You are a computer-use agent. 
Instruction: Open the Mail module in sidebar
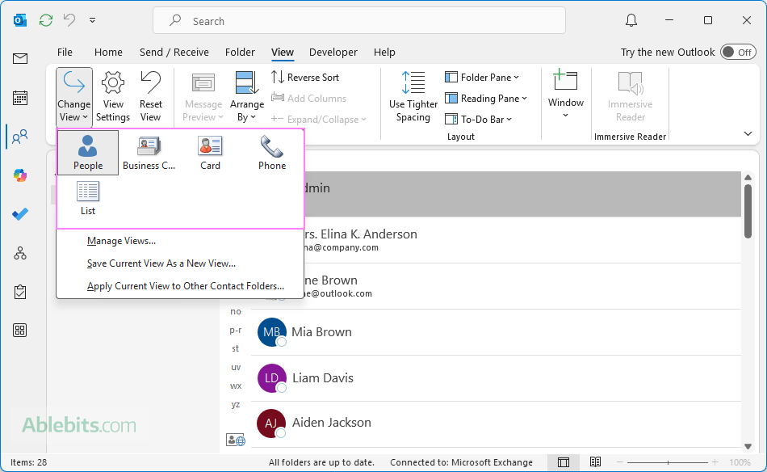point(20,59)
